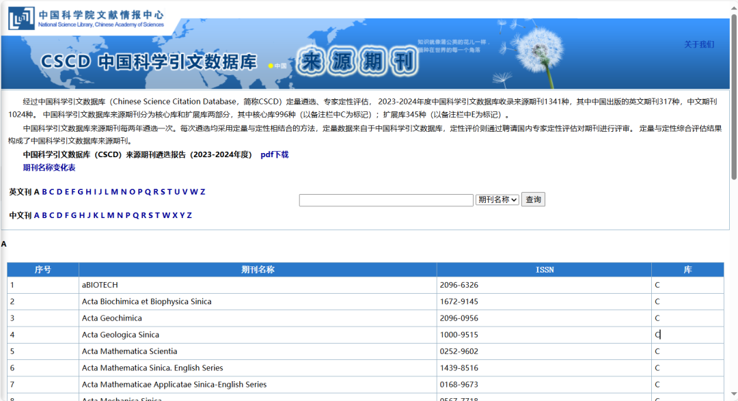Click ISSN 1672-9145 for Acta Biochimica
The height and width of the screenshot is (401, 738).
coord(459,301)
